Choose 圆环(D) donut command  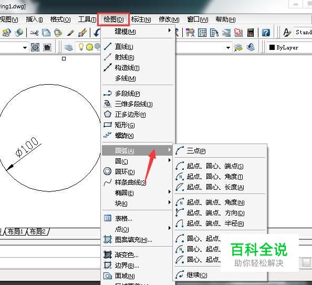[x=138, y=171]
